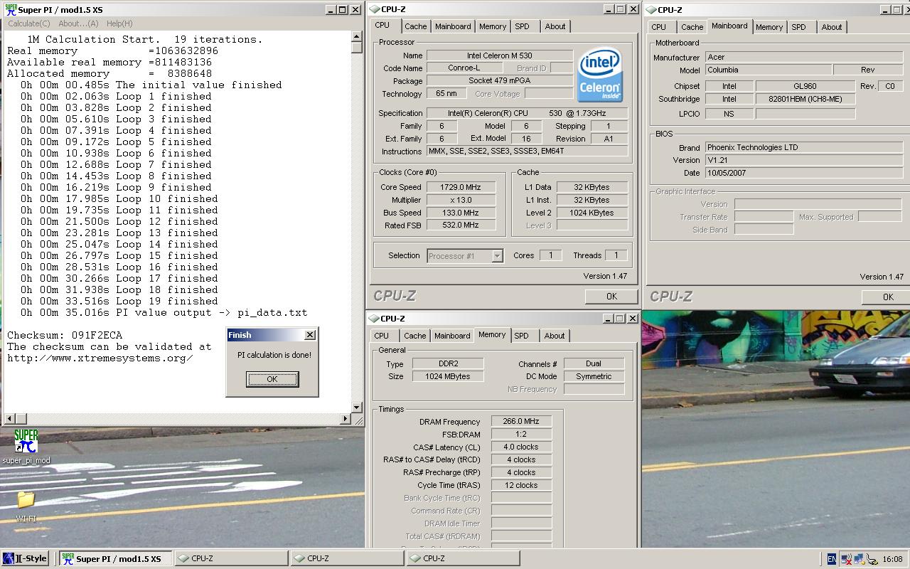910x569 pixels.
Task: Open the local network connection tray icon
Action: (859, 559)
